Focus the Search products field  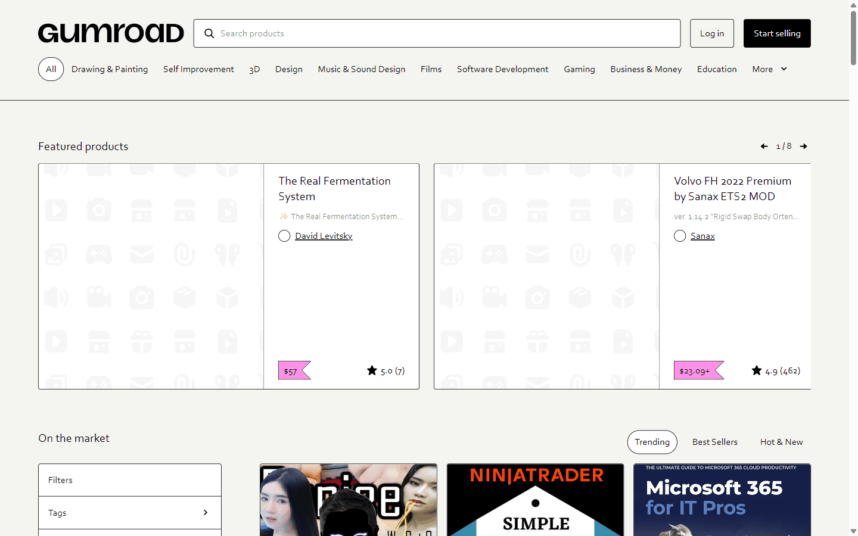coord(437,33)
